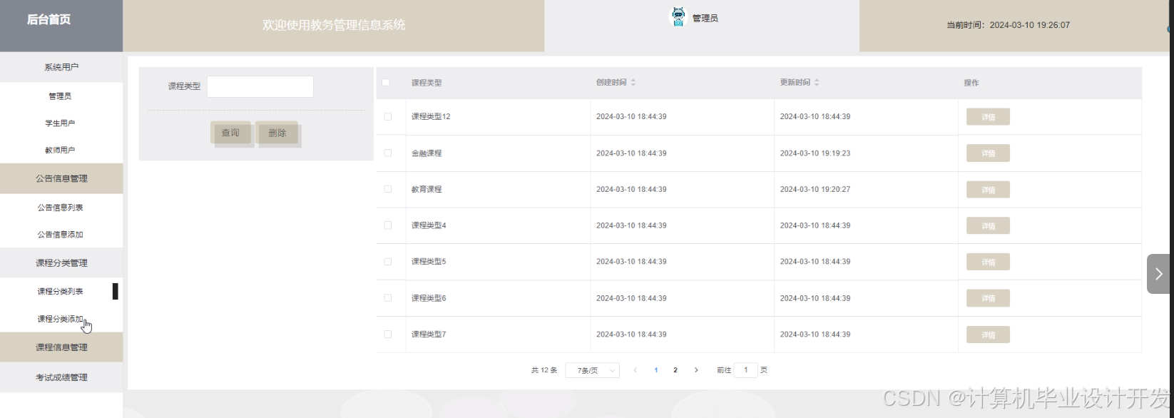Click the 课程类型 column header
This screenshot has width=1174, height=418.
(x=427, y=83)
